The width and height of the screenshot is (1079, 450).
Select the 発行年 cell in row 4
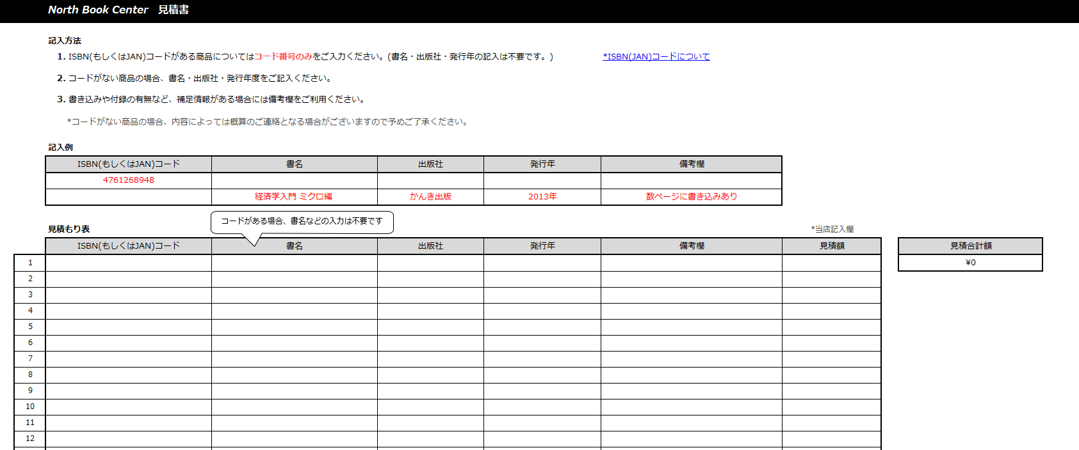click(x=542, y=311)
